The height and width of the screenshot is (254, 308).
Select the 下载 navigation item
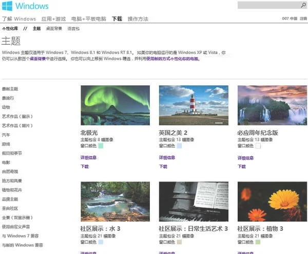coord(117,19)
